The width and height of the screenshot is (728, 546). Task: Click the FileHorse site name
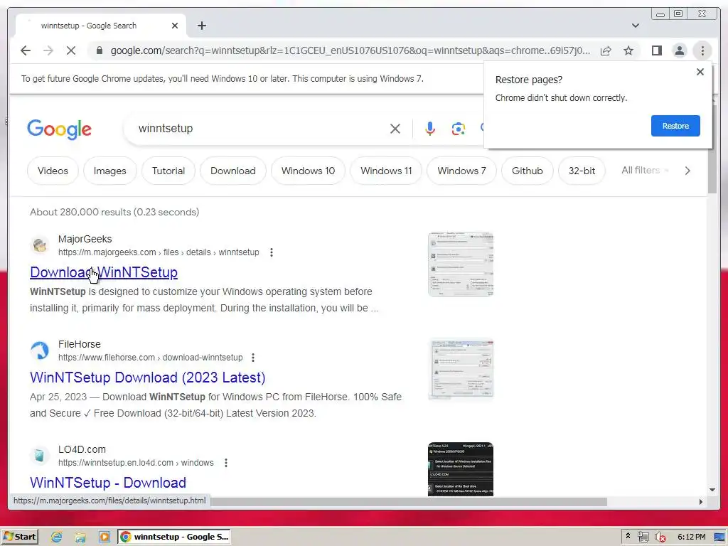(80, 345)
